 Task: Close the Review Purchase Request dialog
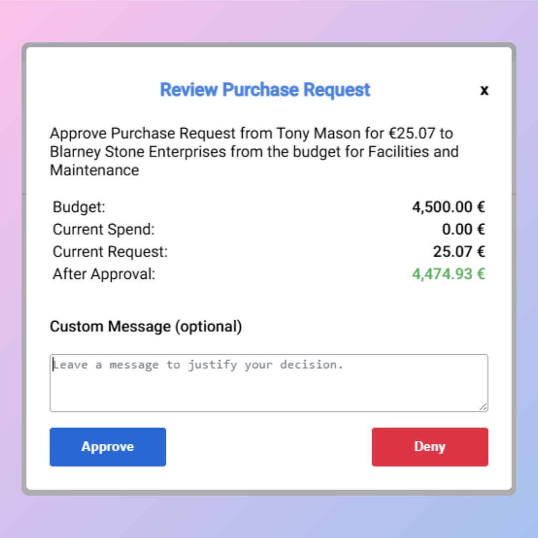click(x=484, y=91)
